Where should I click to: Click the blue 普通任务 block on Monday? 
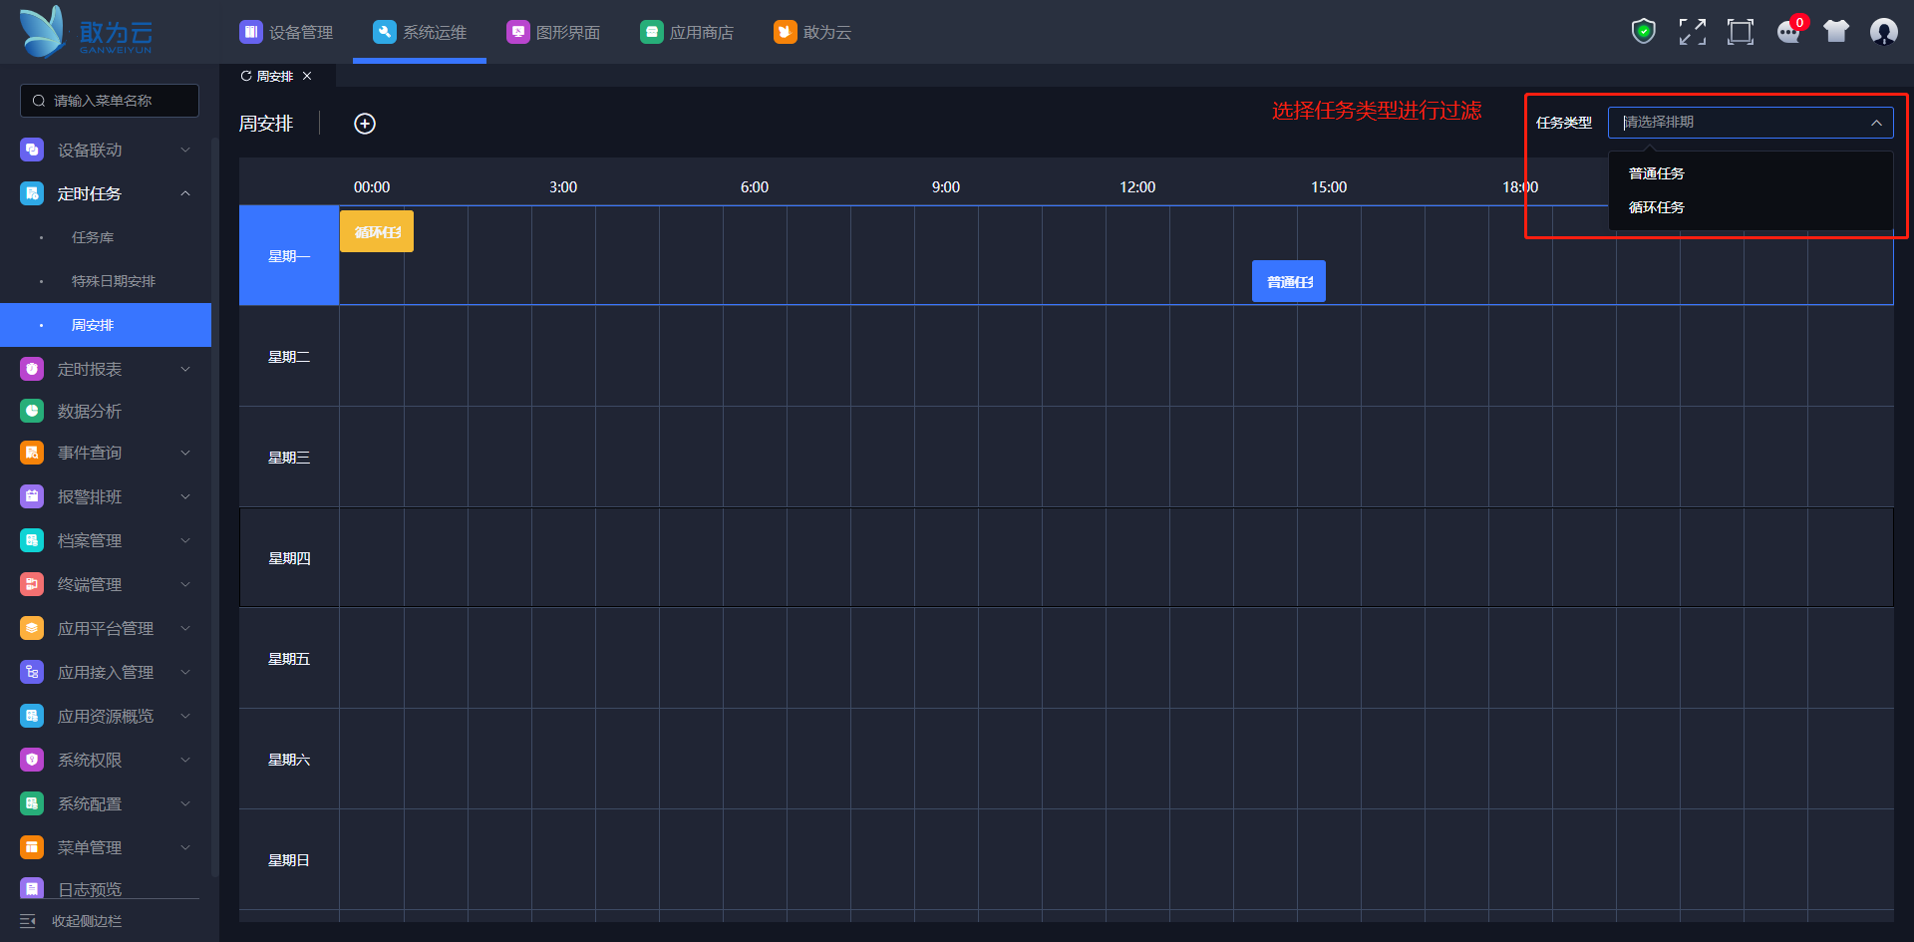1289,282
